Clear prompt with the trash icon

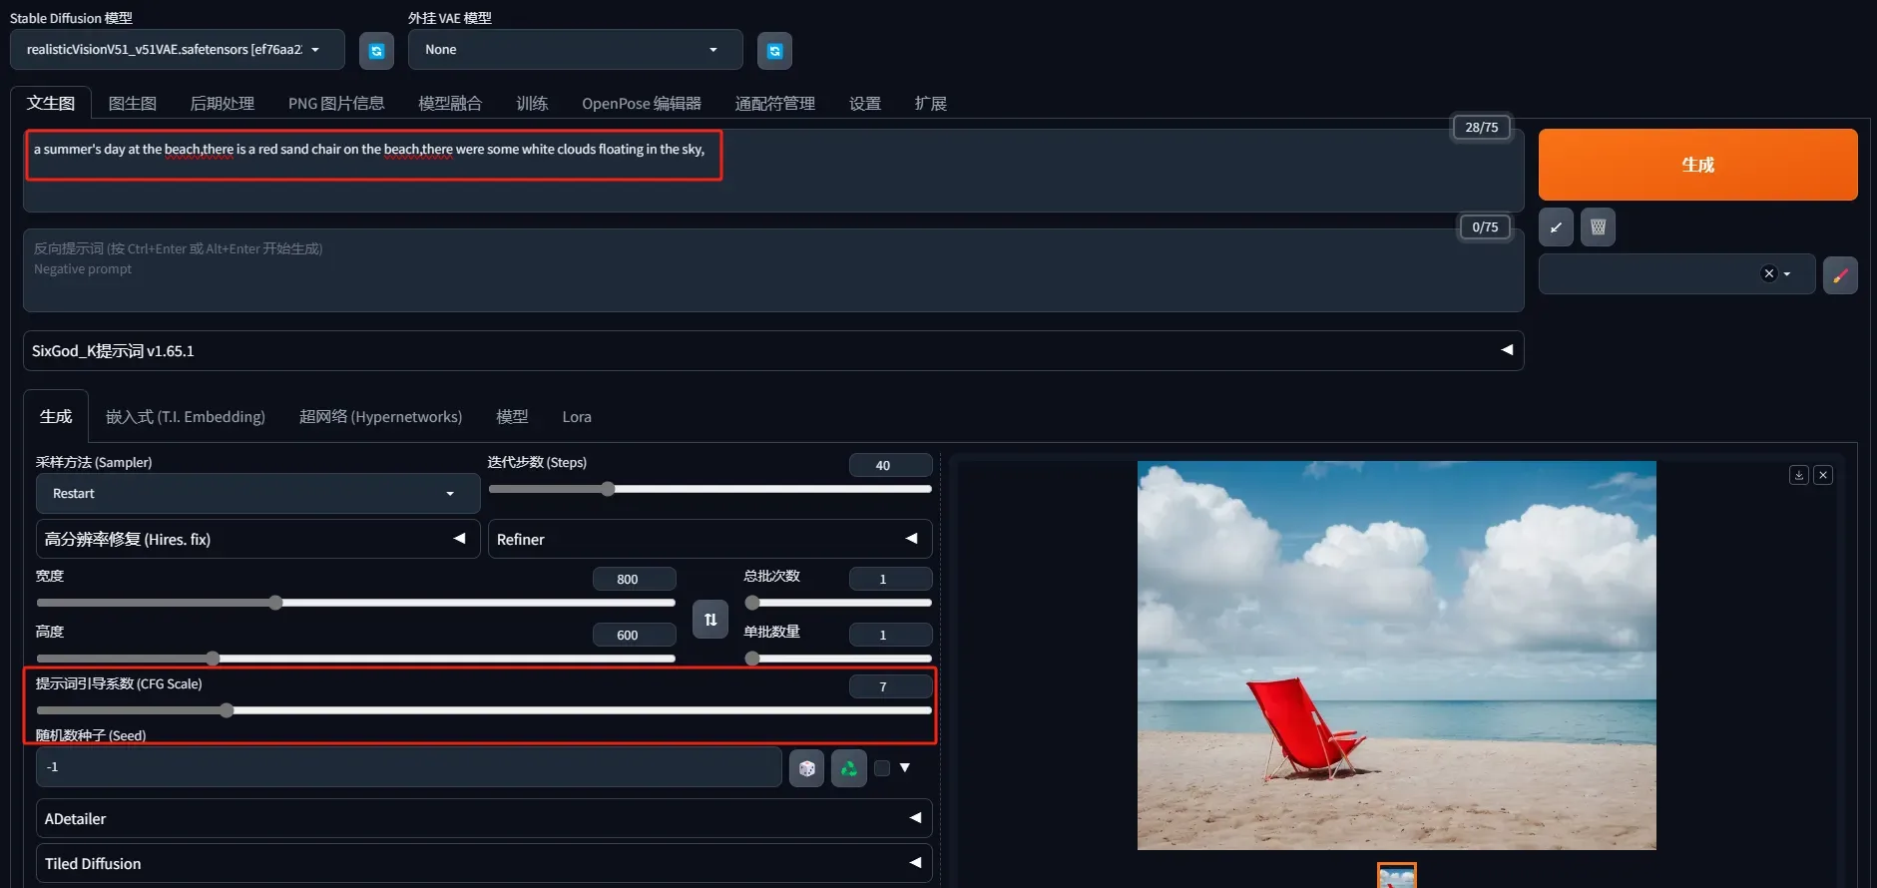(x=1598, y=227)
